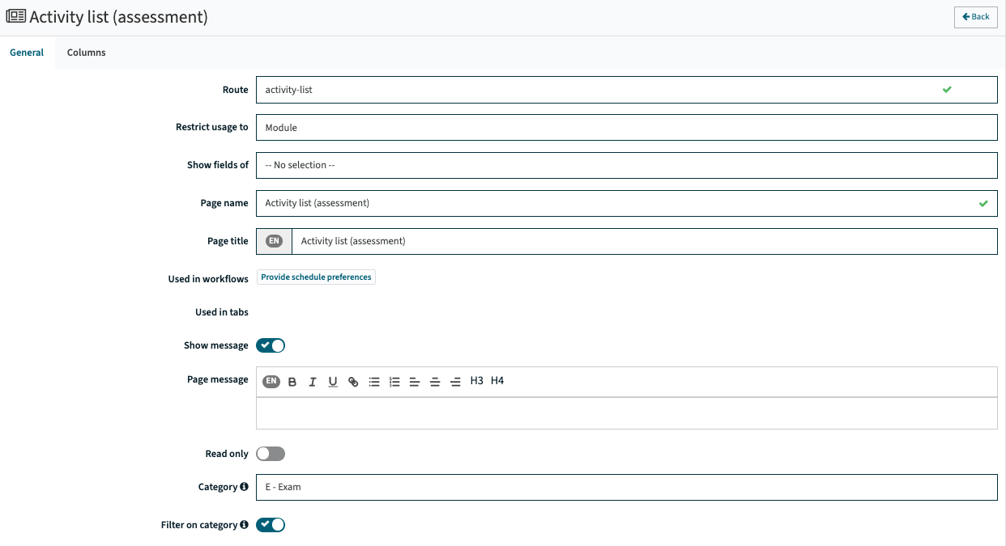This screenshot has width=1006, height=546.
Task: Click the Back button
Action: [x=976, y=17]
